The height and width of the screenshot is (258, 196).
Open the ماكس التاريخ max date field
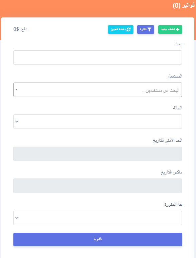(98, 186)
